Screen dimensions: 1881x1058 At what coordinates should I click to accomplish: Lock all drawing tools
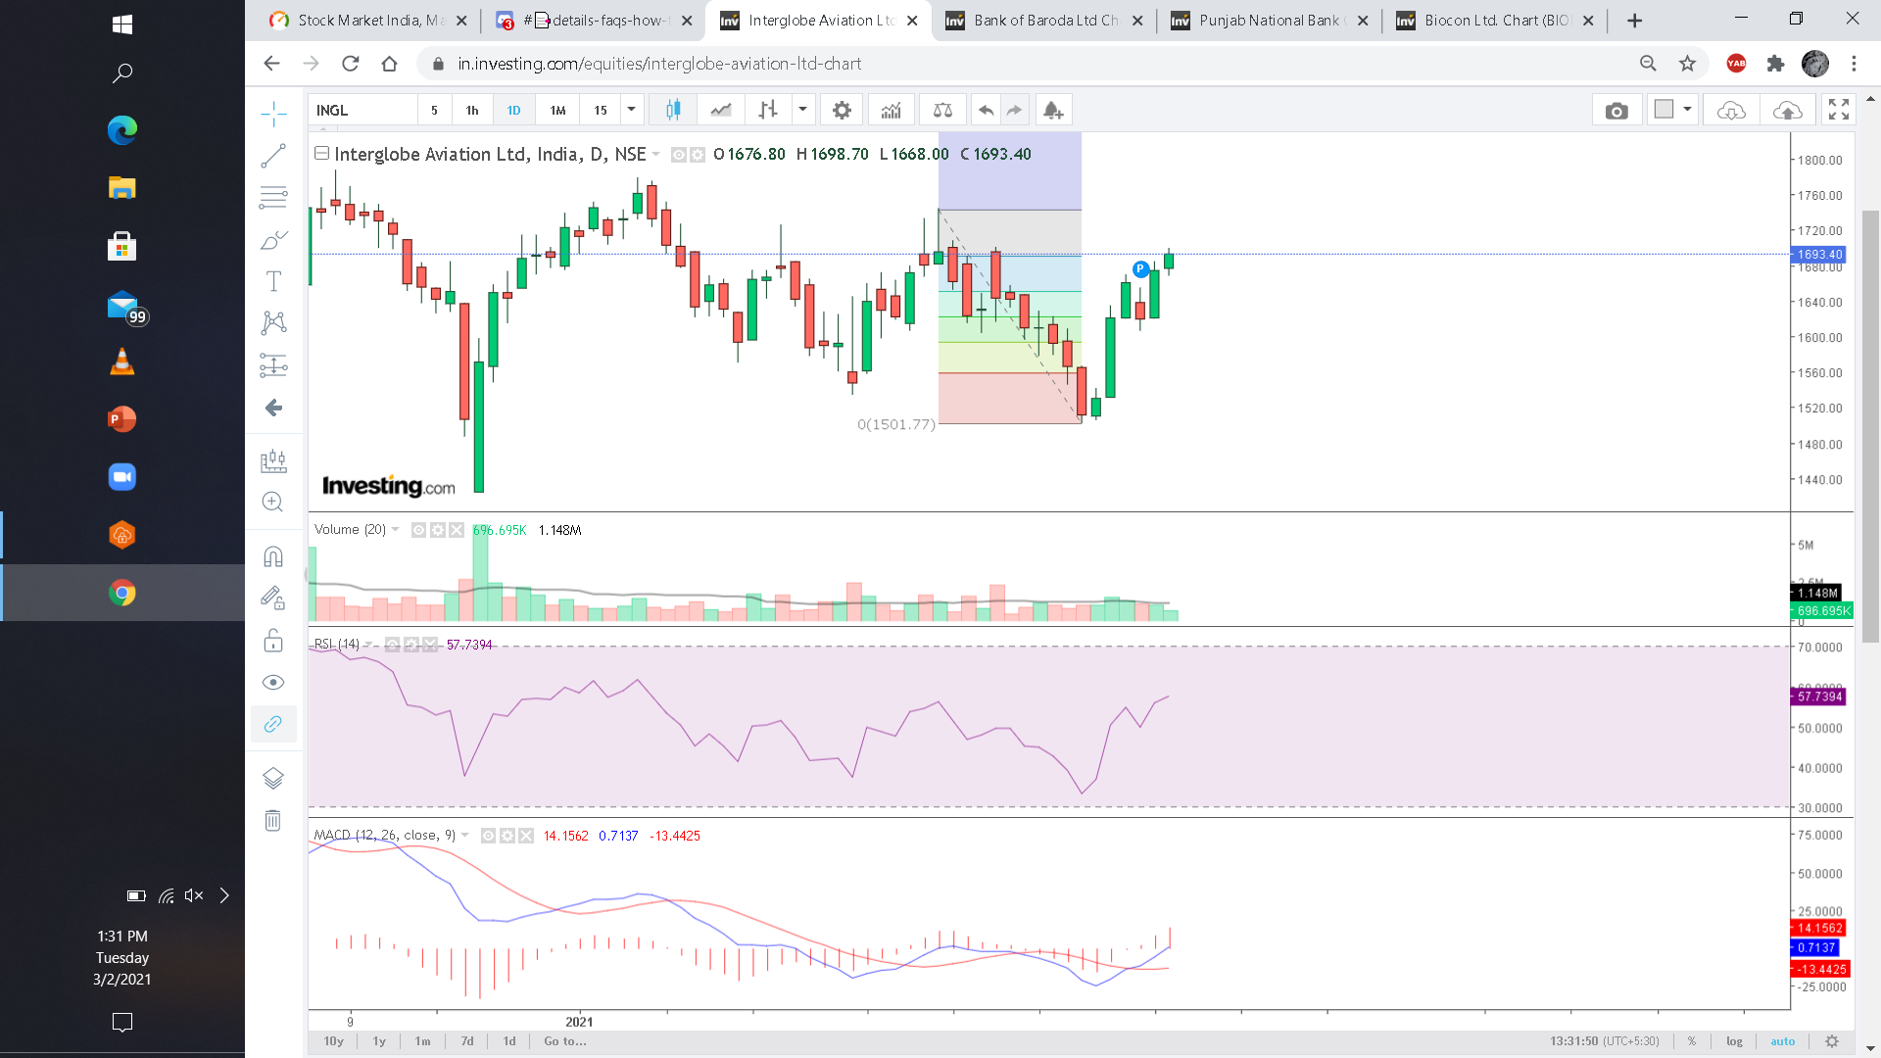(x=273, y=641)
